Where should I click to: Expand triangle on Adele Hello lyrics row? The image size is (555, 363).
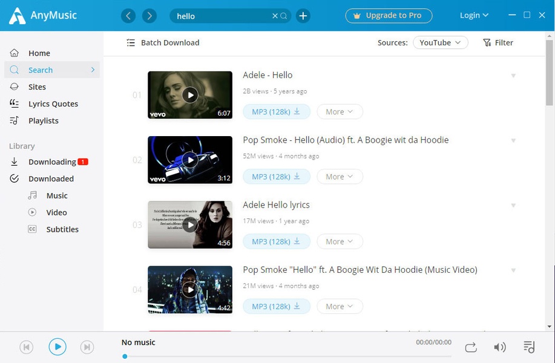pos(513,206)
